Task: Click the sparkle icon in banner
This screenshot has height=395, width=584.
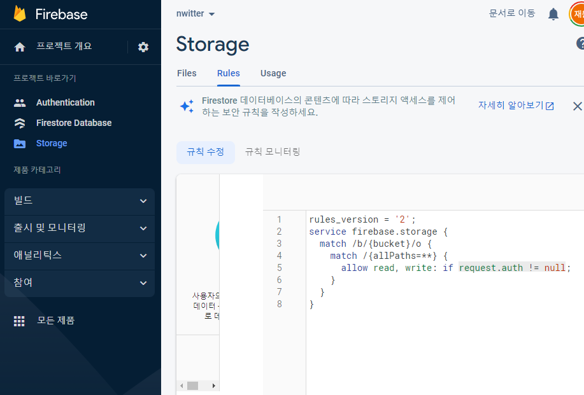Action: [x=187, y=106]
